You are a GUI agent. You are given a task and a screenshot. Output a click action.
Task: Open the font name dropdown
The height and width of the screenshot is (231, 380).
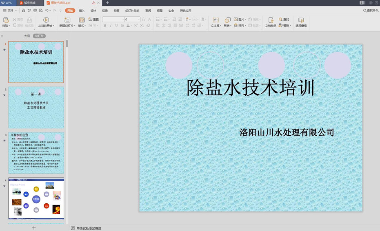tap(122, 20)
